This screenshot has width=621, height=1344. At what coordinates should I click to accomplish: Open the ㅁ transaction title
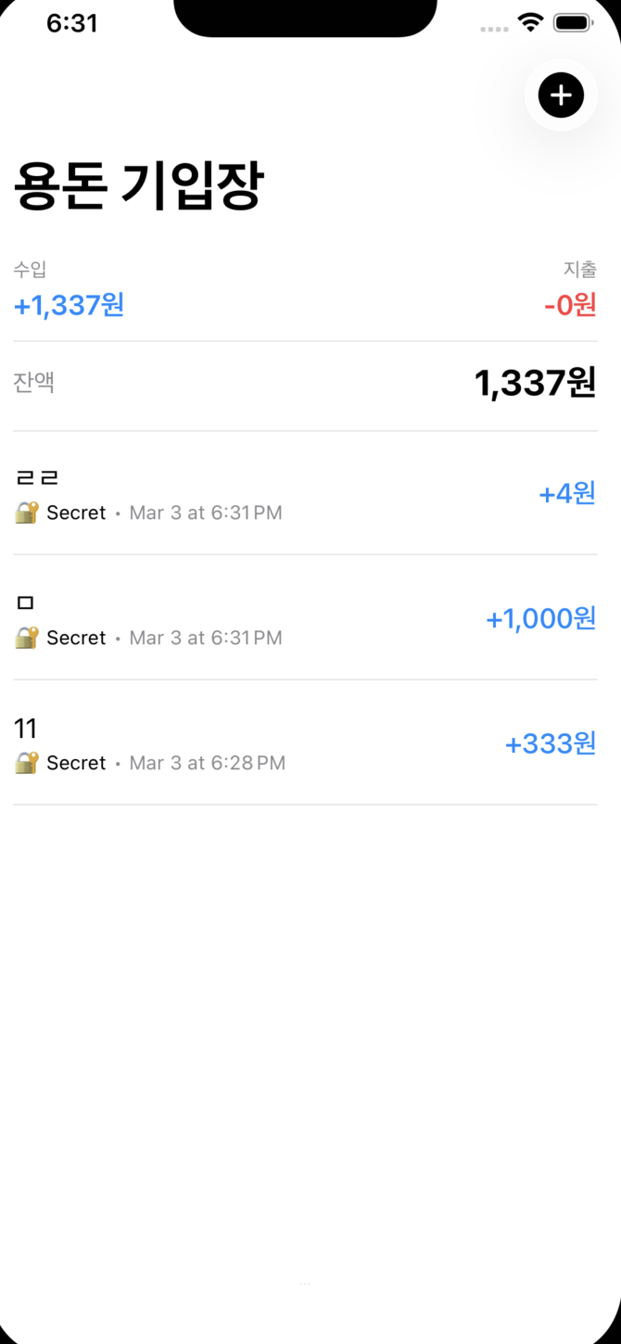pos(25,603)
